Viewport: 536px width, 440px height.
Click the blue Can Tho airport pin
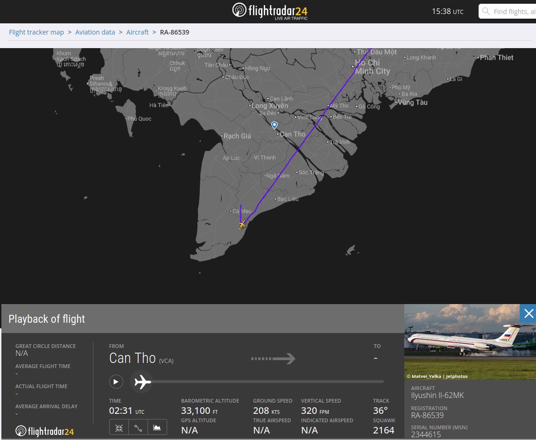[274, 125]
